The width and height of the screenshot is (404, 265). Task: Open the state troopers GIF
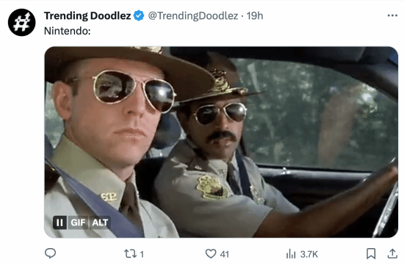coord(221,142)
